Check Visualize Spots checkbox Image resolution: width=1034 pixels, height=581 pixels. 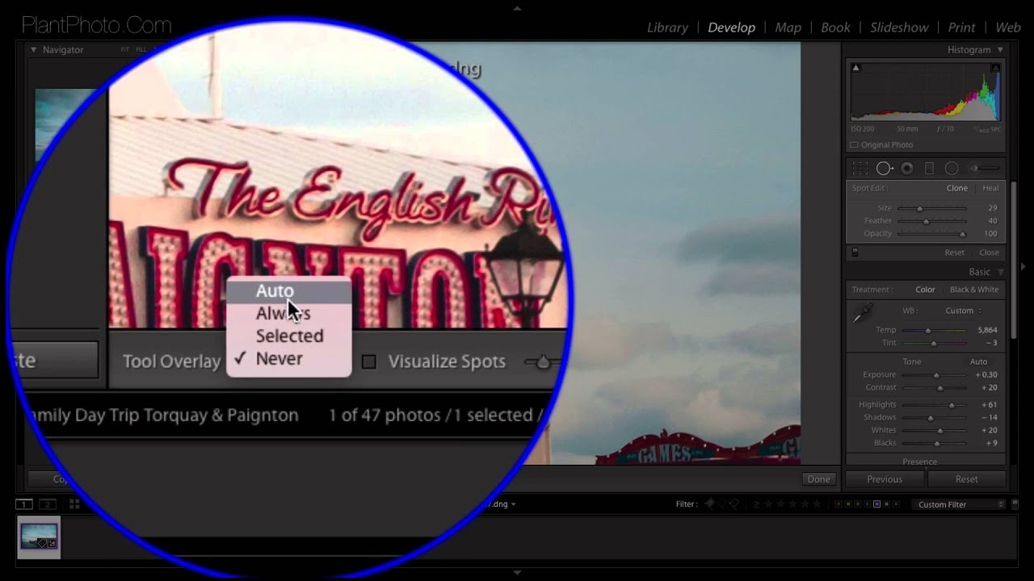pyautogui.click(x=368, y=362)
